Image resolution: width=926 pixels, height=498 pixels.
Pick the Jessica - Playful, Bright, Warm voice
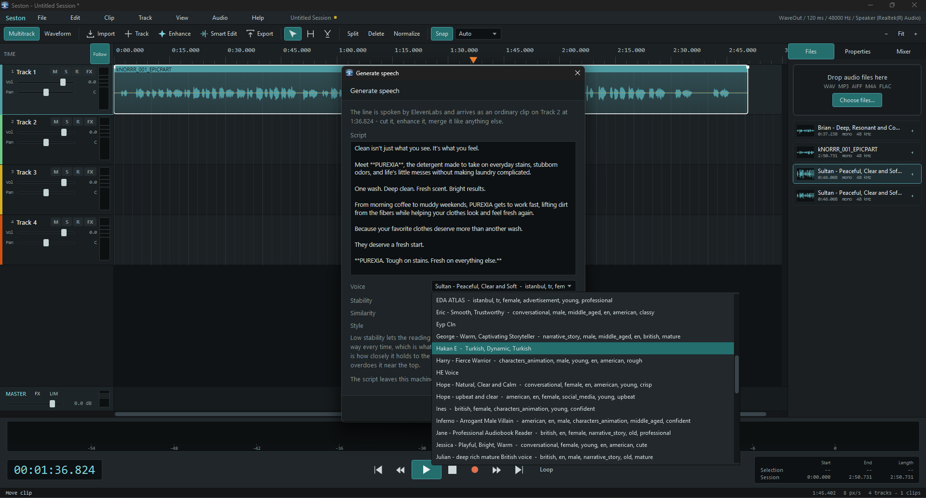click(583, 445)
